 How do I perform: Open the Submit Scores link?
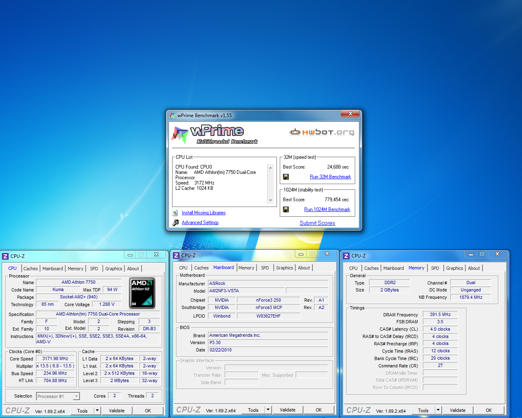coord(317,223)
